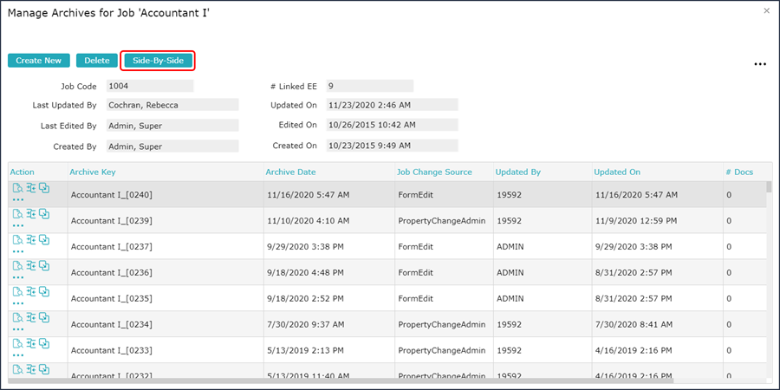Click the view document icon for Accountant I_[0233]
Image resolution: width=780 pixels, height=390 pixels.
pyautogui.click(x=18, y=344)
